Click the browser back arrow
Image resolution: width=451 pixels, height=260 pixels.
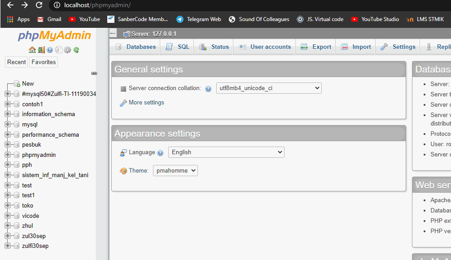[10, 5]
